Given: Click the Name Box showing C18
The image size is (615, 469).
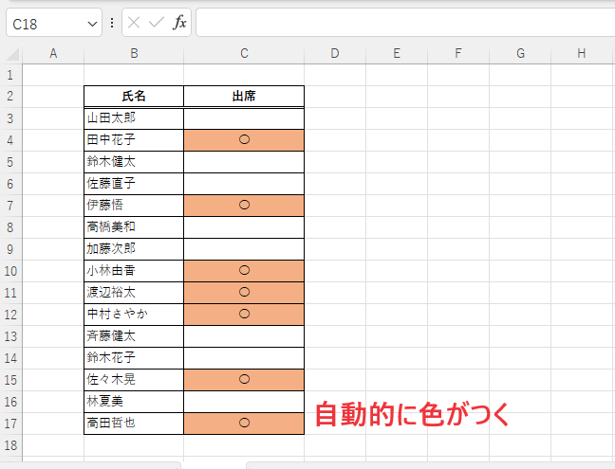Looking at the screenshot, I should 54,23.
